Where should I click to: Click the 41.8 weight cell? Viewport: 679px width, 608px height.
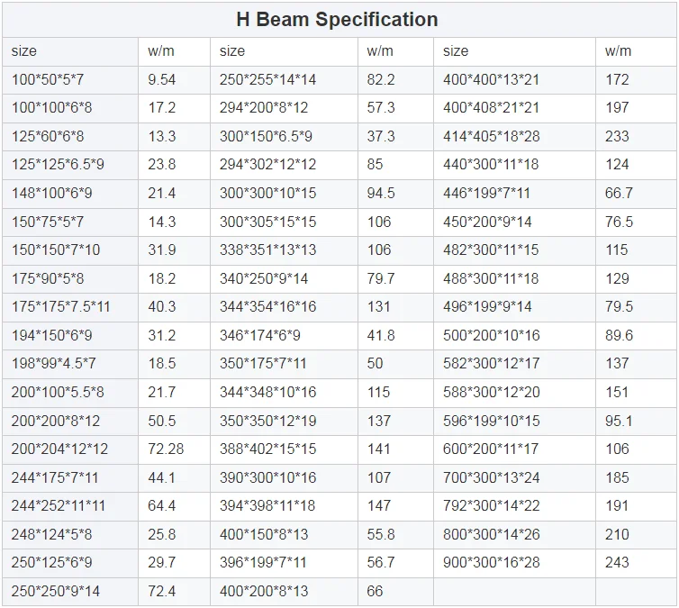coord(381,335)
